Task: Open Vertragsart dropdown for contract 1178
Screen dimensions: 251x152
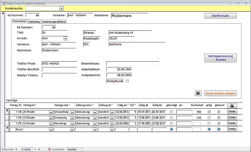Action: pos(51,112)
